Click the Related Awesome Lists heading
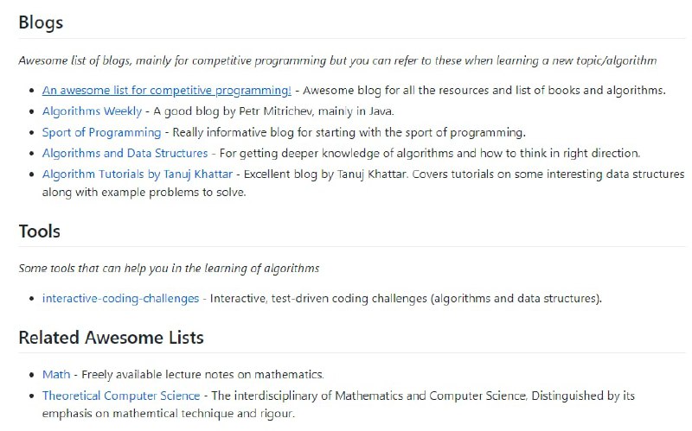The width and height of the screenshot is (692, 431). (111, 336)
